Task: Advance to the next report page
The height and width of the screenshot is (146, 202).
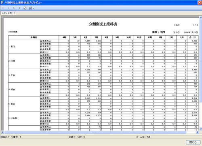Action: tap(14, 8)
